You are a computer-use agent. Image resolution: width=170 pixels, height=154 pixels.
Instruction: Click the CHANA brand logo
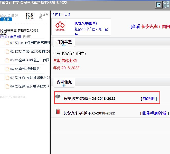pyautogui.click(x=60, y=26)
